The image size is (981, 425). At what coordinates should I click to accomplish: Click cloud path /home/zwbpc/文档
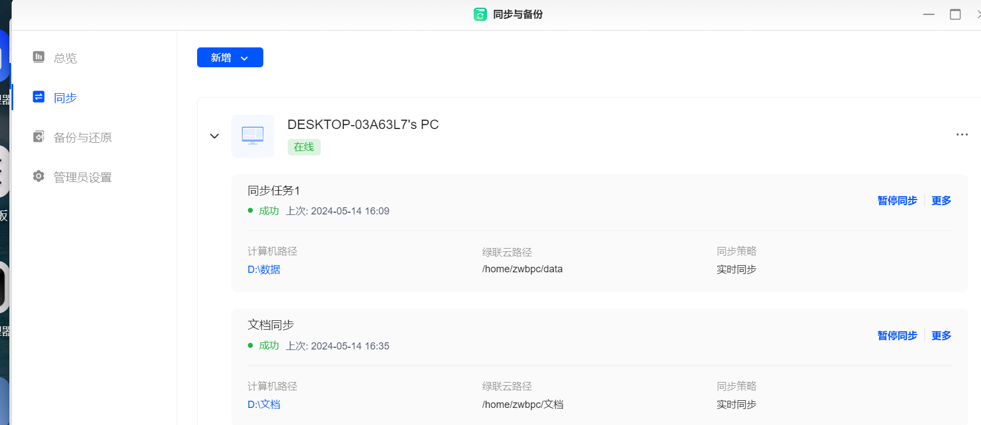[523, 405]
